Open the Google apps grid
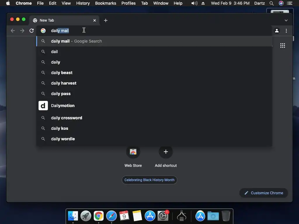299x224 pixels. click(283, 45)
